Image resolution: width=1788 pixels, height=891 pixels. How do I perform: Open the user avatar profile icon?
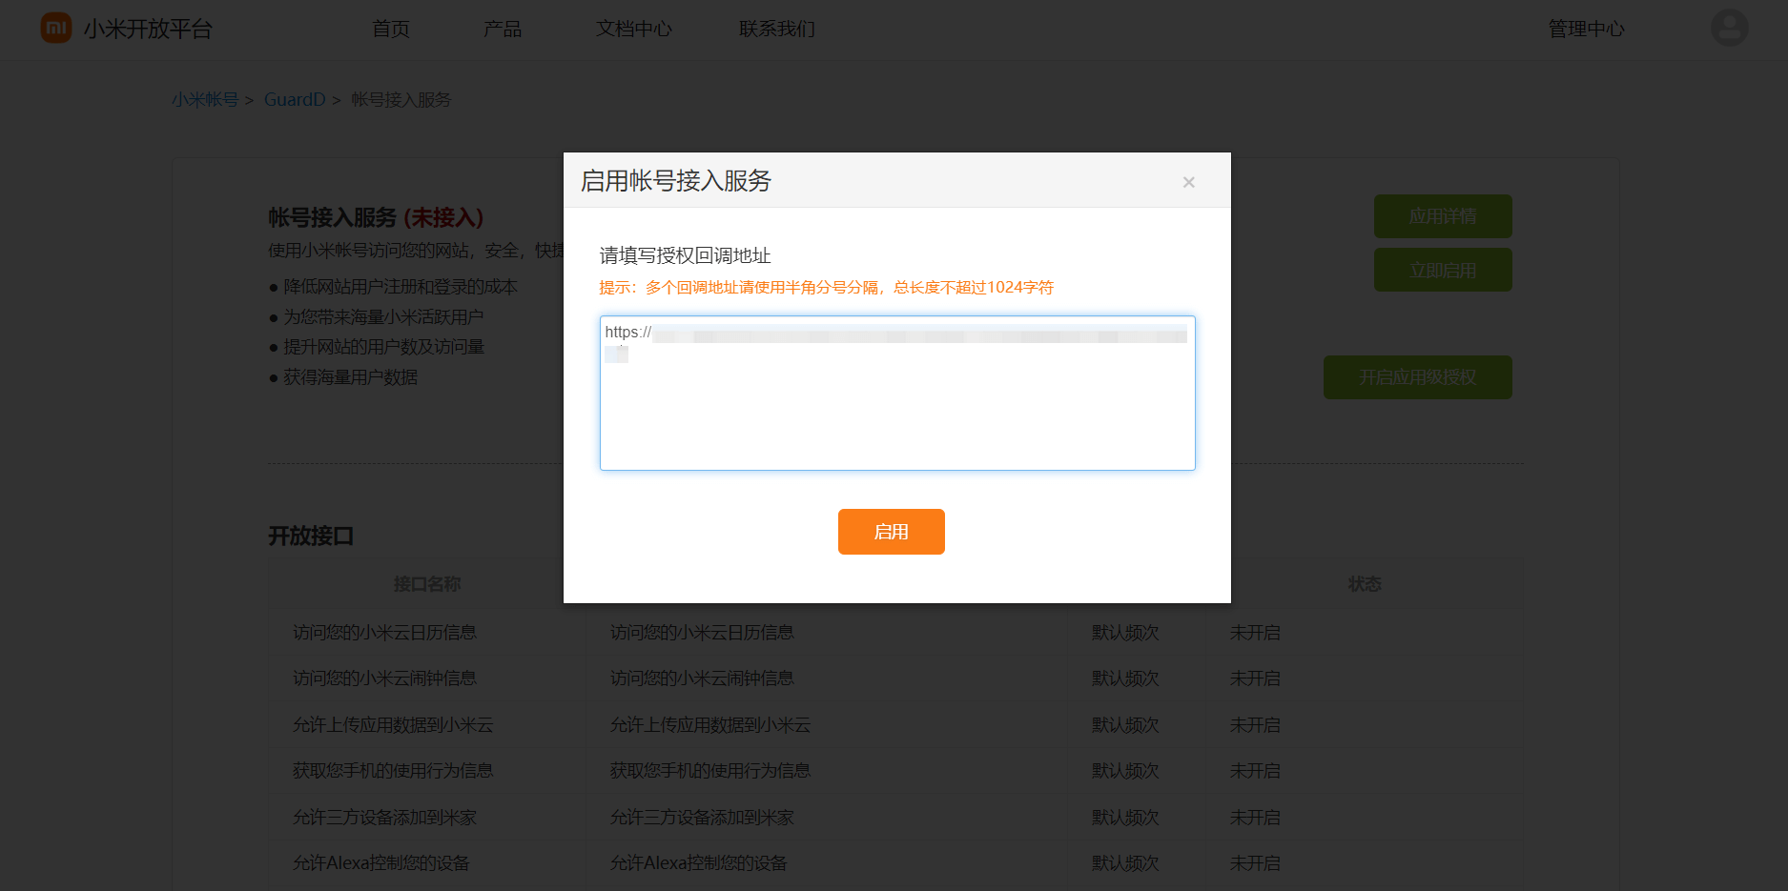pyautogui.click(x=1729, y=28)
